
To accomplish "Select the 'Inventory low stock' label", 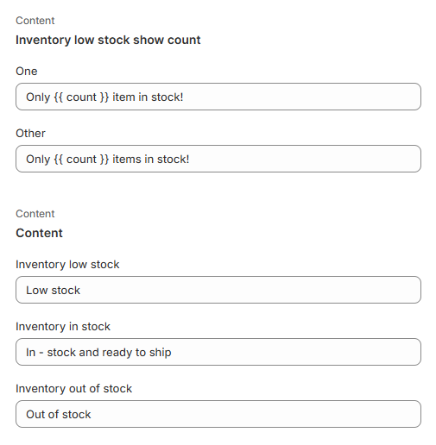I will 67,264.
